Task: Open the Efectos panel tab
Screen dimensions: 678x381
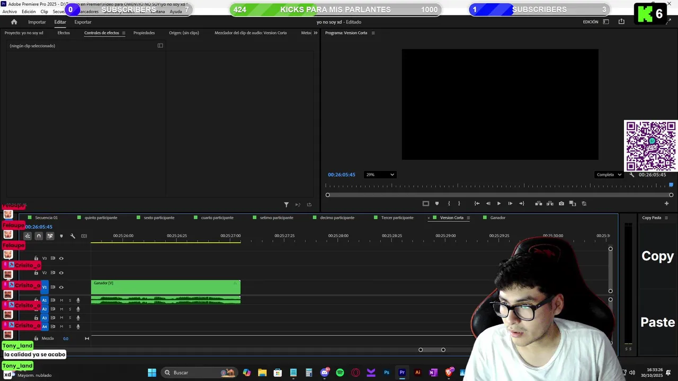Action: point(64,33)
